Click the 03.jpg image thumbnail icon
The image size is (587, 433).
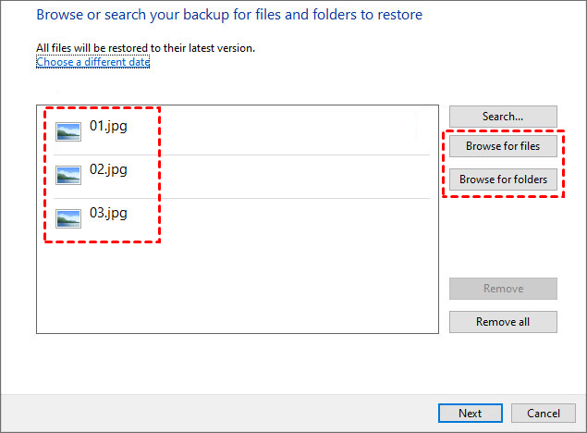(x=68, y=218)
